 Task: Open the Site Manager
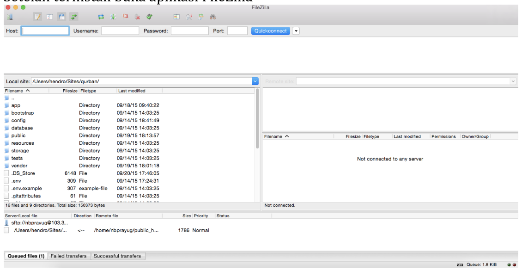9,15
